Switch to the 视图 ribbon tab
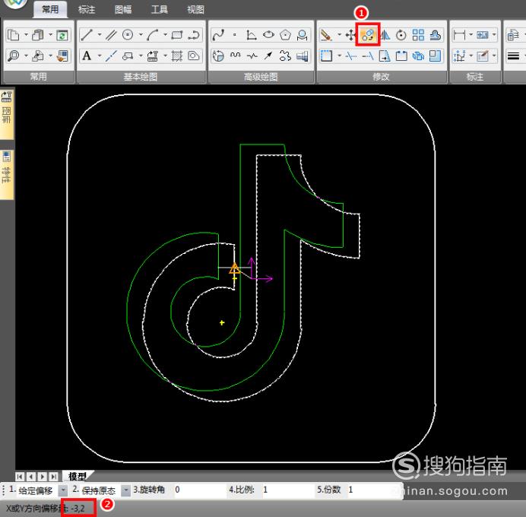 pyautogui.click(x=195, y=9)
